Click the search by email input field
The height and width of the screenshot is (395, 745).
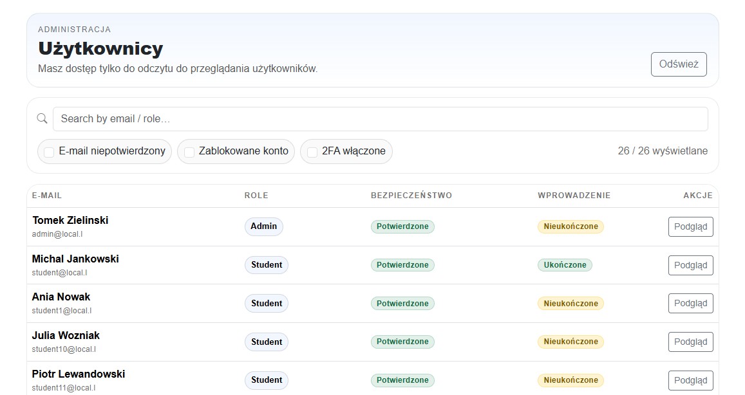(380, 118)
